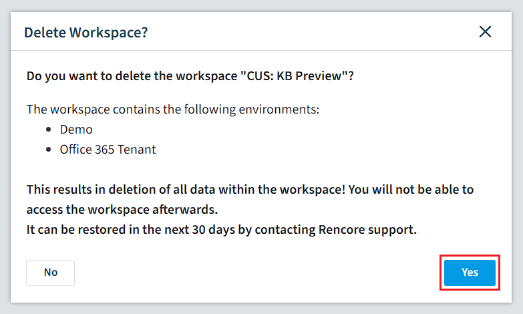Click "You will not be able to" text

tap(411, 190)
